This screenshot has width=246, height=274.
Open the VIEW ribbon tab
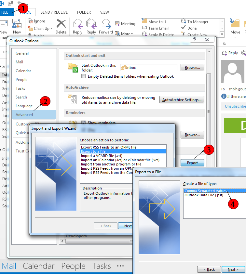(104, 12)
